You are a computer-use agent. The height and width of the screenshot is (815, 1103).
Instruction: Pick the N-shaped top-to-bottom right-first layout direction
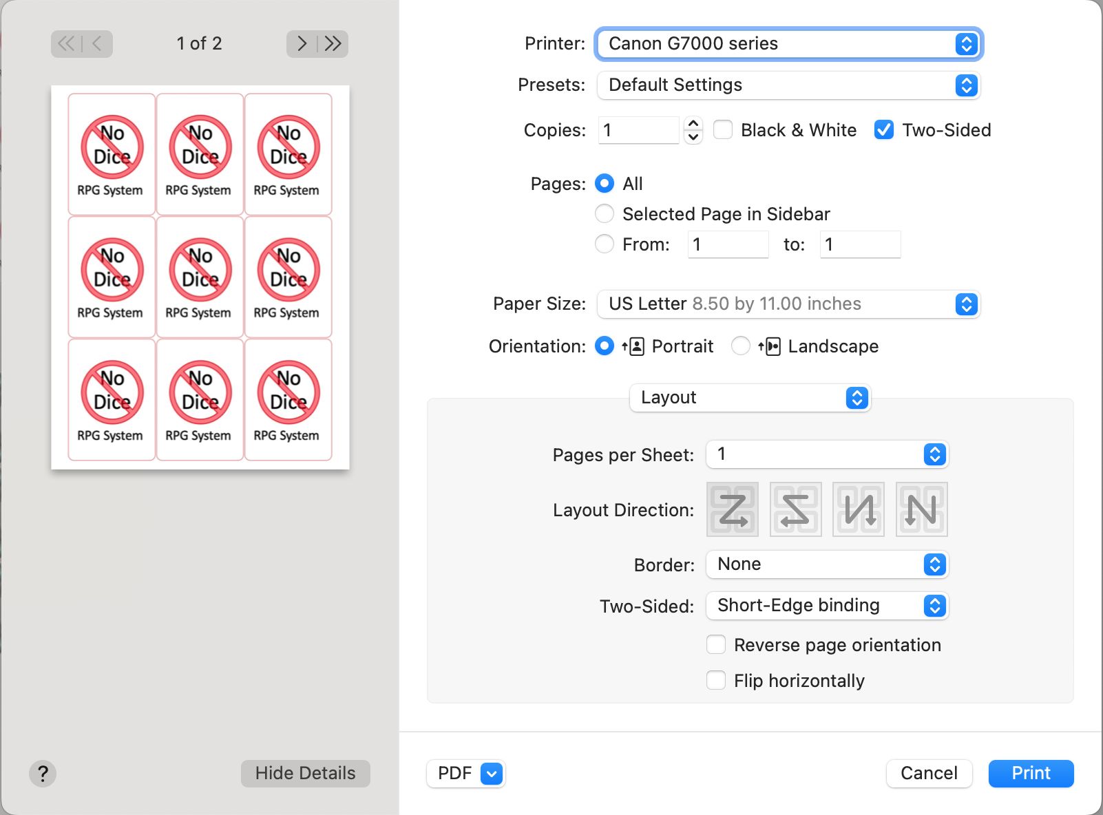[921, 509]
